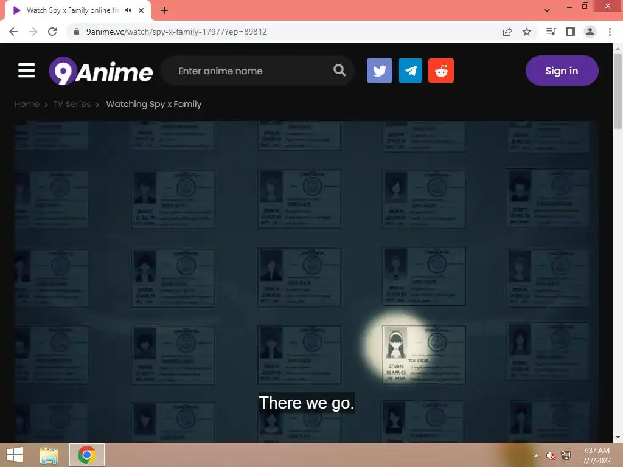Click Watching Spy x Family breadcrumb text
Viewport: 623px width, 467px height.
(x=154, y=104)
